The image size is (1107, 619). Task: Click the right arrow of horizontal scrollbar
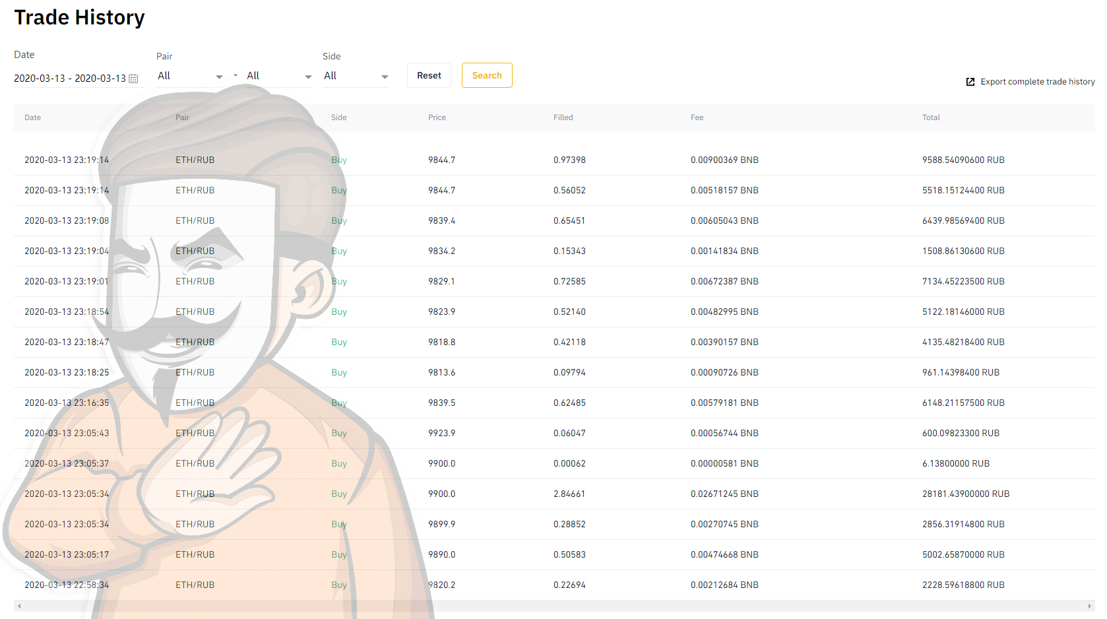[x=1089, y=606]
